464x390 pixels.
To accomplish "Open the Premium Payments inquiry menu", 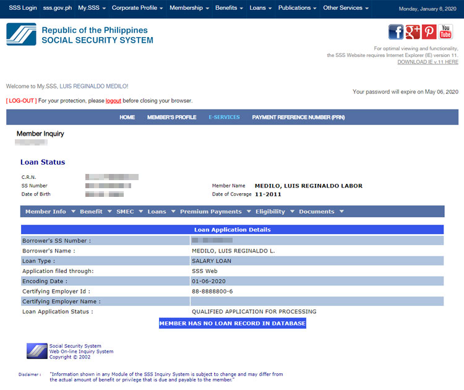I will [x=211, y=212].
